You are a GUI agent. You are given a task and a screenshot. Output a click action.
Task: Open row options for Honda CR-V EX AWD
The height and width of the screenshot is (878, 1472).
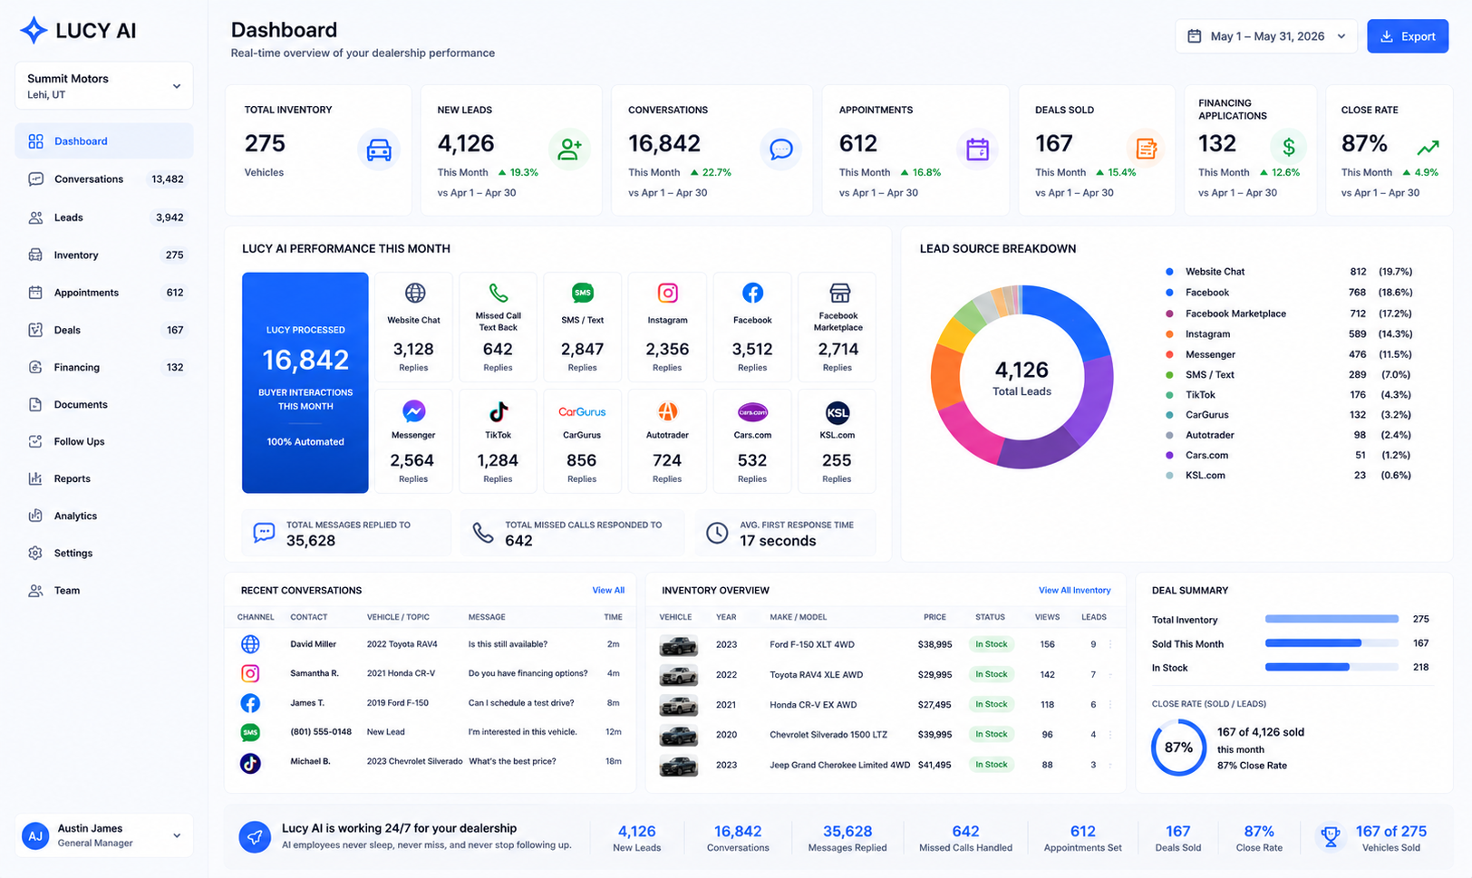click(1110, 704)
